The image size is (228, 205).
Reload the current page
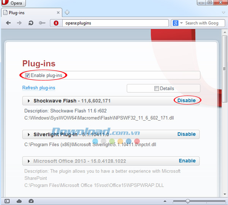point(31,23)
